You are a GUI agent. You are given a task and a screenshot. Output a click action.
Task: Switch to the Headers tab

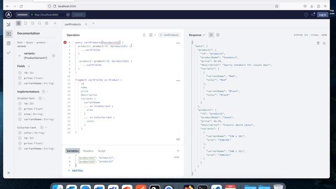tap(88, 151)
